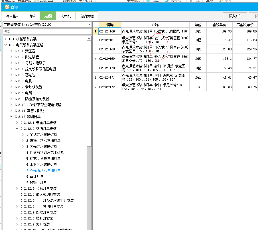Viewport: 258px width, 230px height.
Task: Select 6 水下艺术装饰灯具
Action: pyautogui.click(x=42, y=165)
